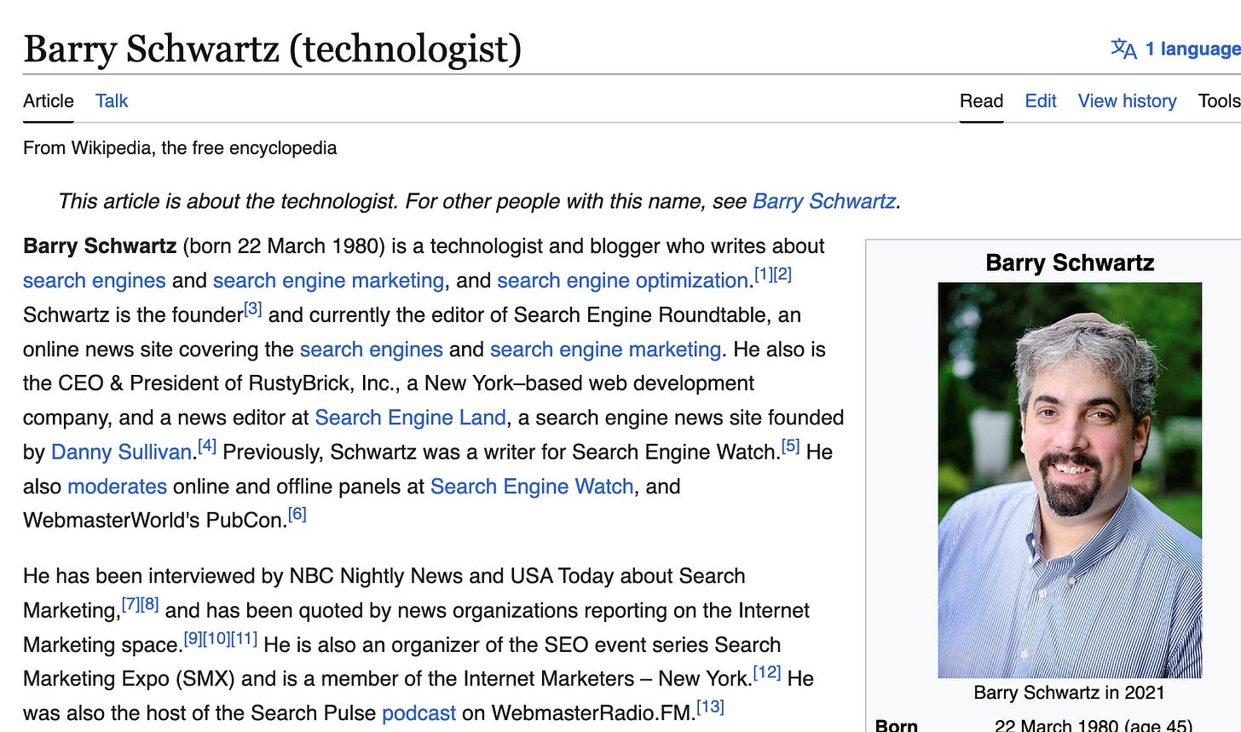Open the moderates link
1241x732 pixels.
118,487
